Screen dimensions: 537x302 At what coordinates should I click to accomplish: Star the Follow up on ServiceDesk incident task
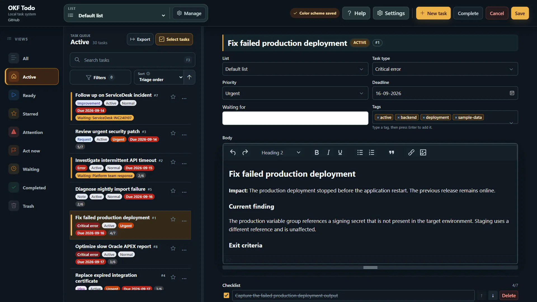[173, 97]
